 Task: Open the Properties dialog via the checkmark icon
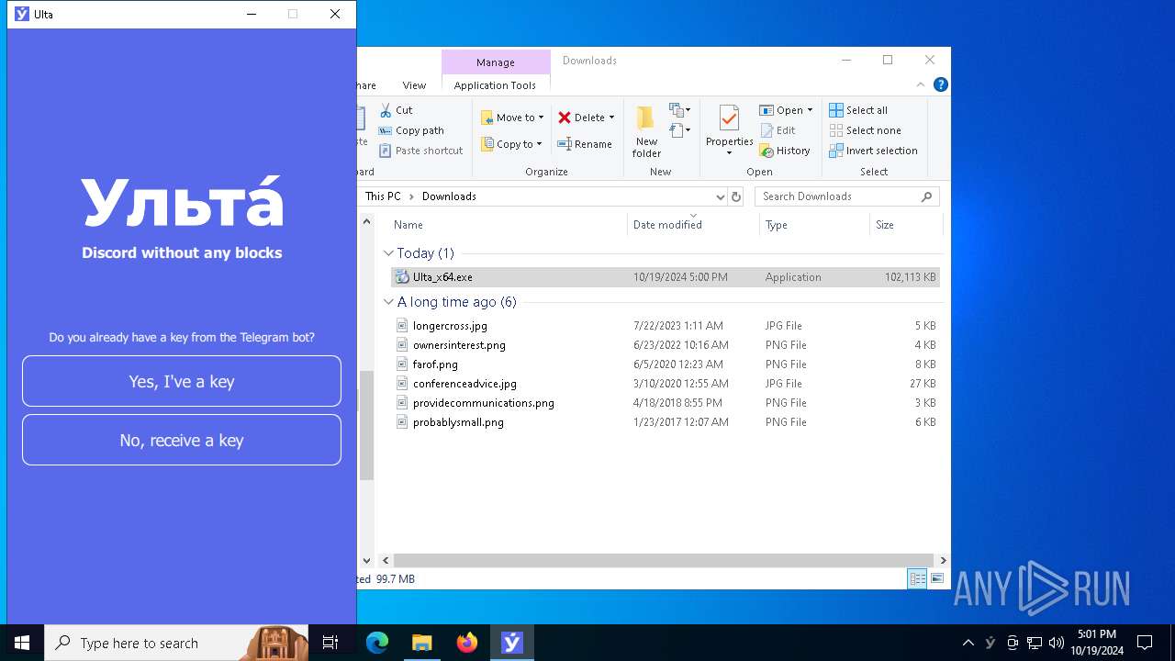[729, 119]
